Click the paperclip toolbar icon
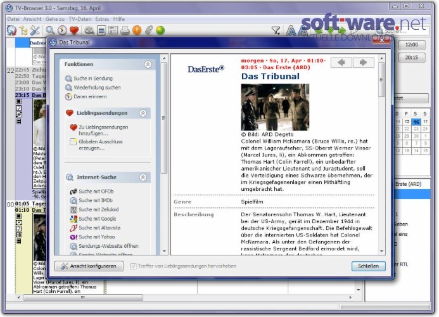 (x=149, y=30)
